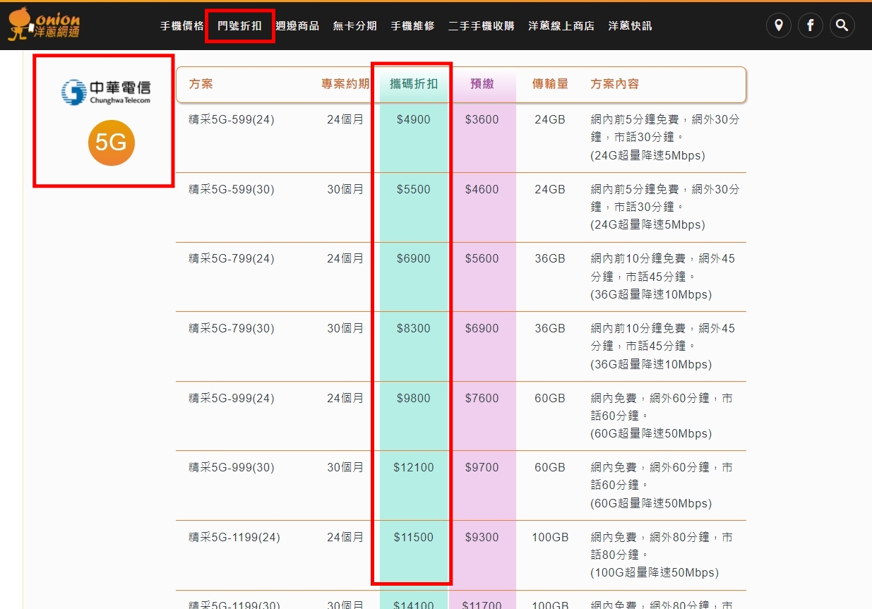Select the 5G-799(24) plan description text
Viewport: 872px width, 609px height.
[x=663, y=277]
